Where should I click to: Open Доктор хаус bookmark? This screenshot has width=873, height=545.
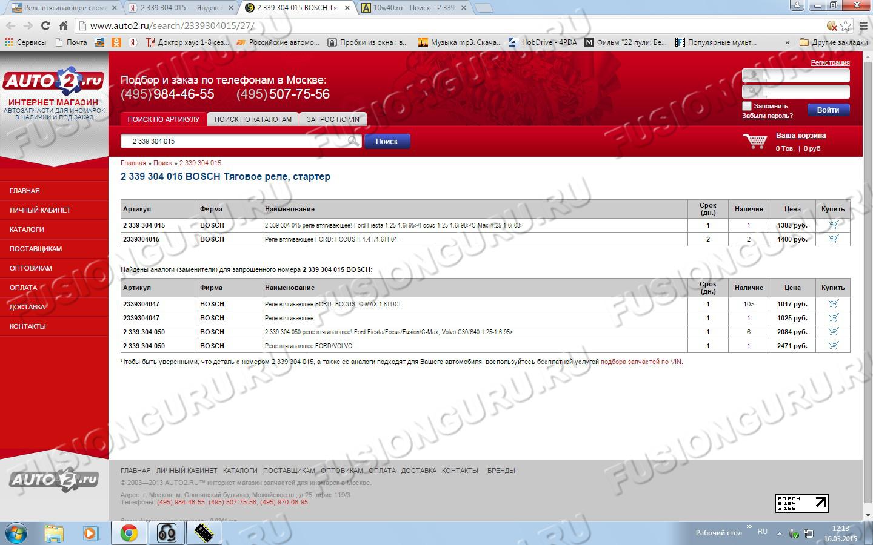[x=187, y=42]
